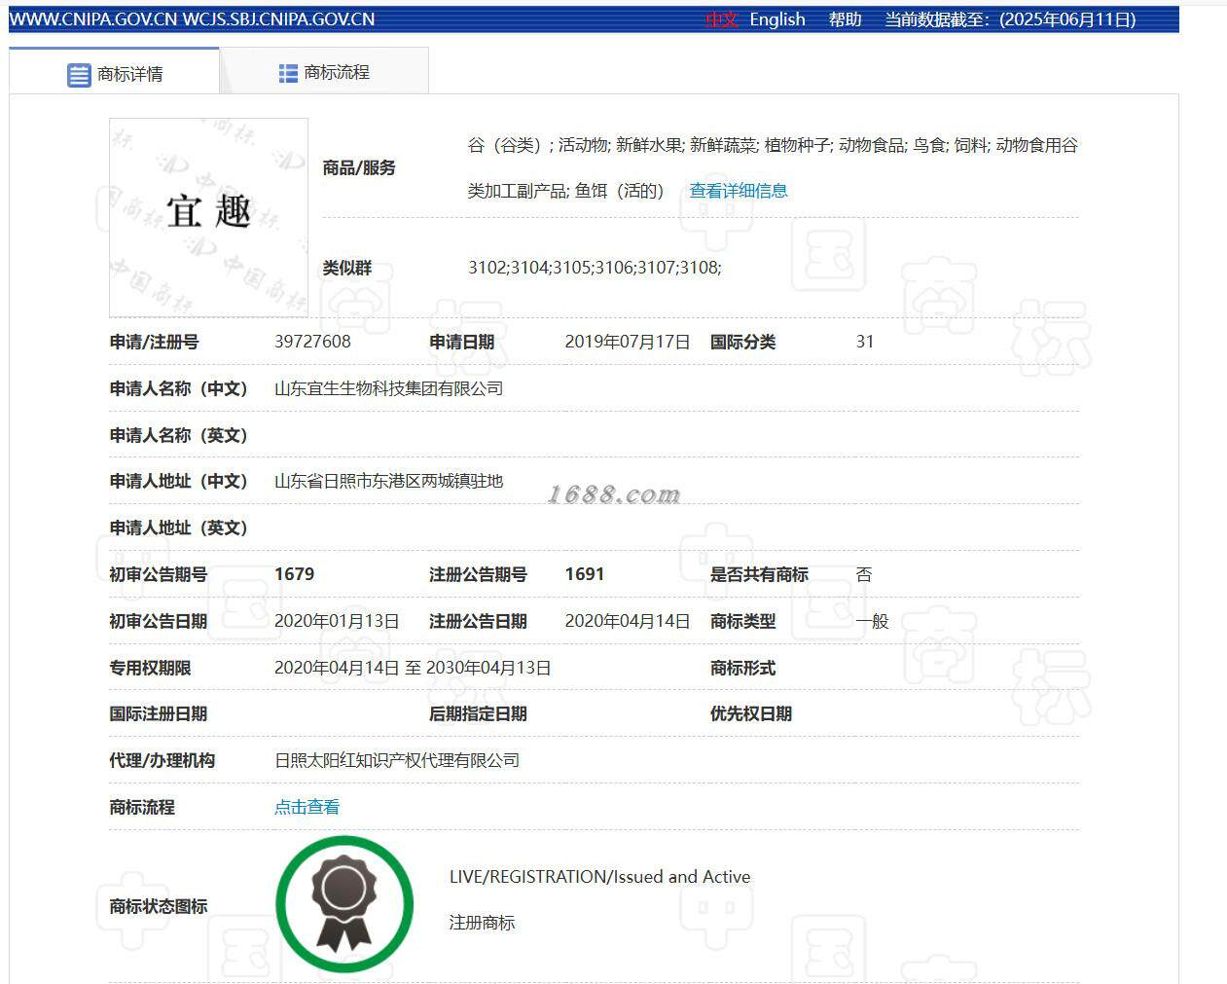
Task: Select shared trademark value 否
Action: [864, 574]
